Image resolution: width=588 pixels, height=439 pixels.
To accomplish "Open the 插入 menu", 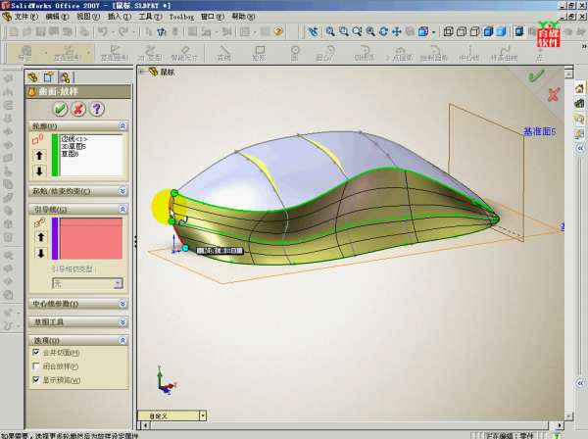I will pyautogui.click(x=118, y=17).
